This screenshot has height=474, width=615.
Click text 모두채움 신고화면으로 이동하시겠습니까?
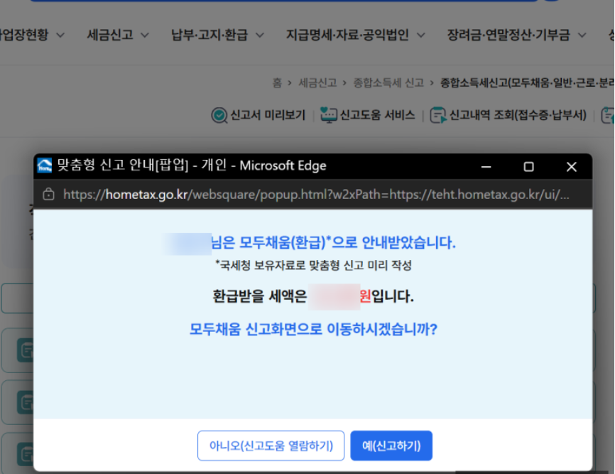[313, 329]
